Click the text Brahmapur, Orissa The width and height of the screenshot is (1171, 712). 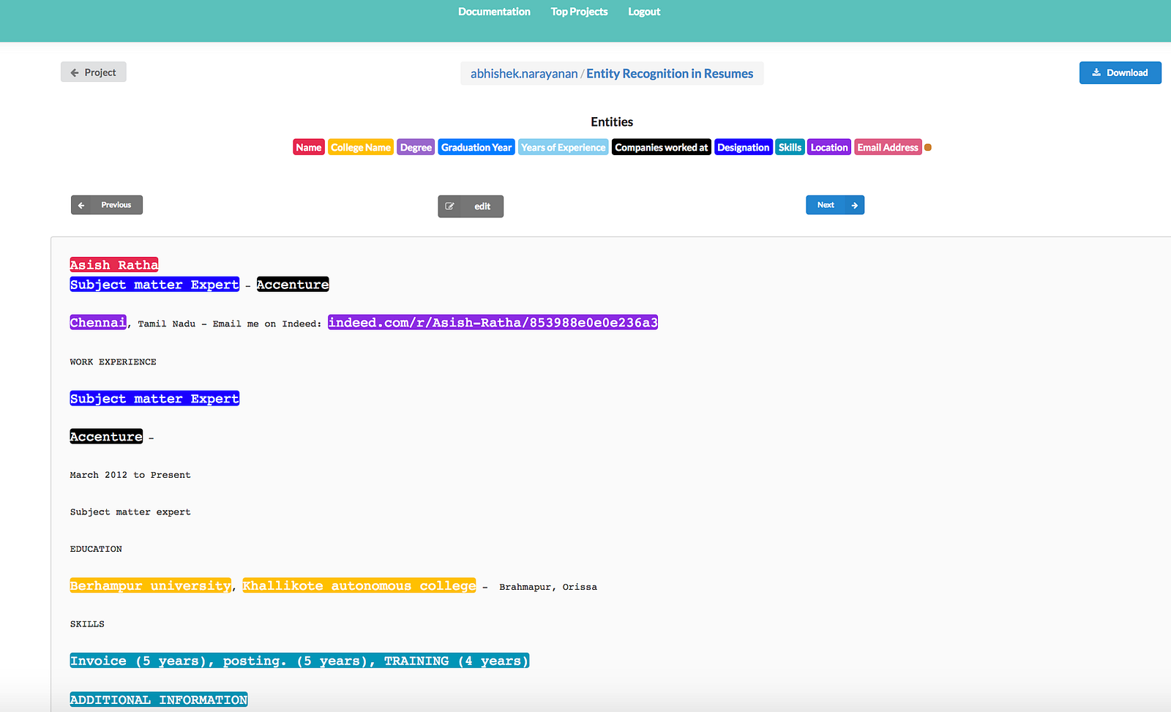[548, 587]
